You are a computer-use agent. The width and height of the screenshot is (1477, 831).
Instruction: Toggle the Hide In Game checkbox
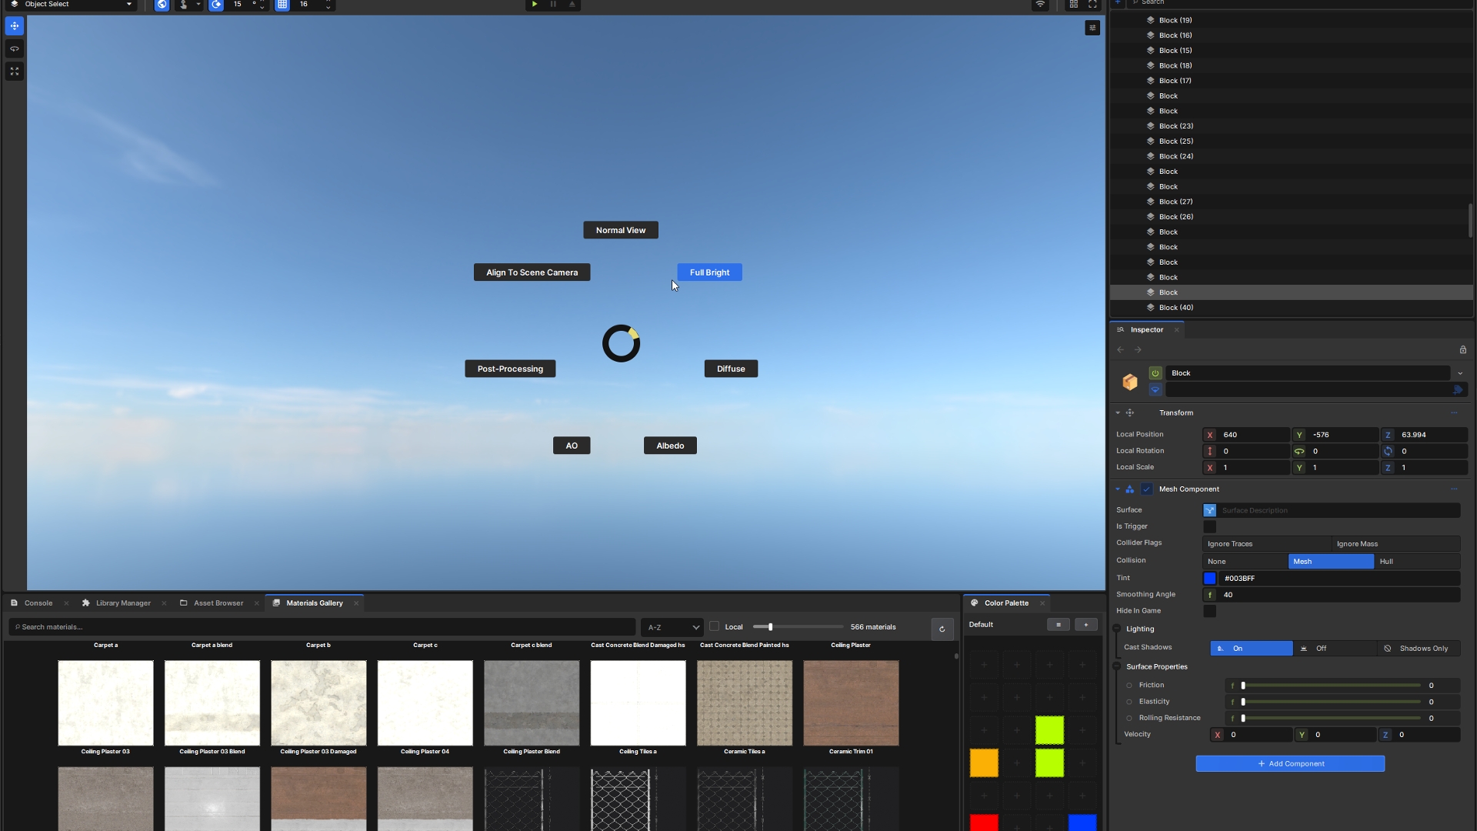pos(1209,611)
